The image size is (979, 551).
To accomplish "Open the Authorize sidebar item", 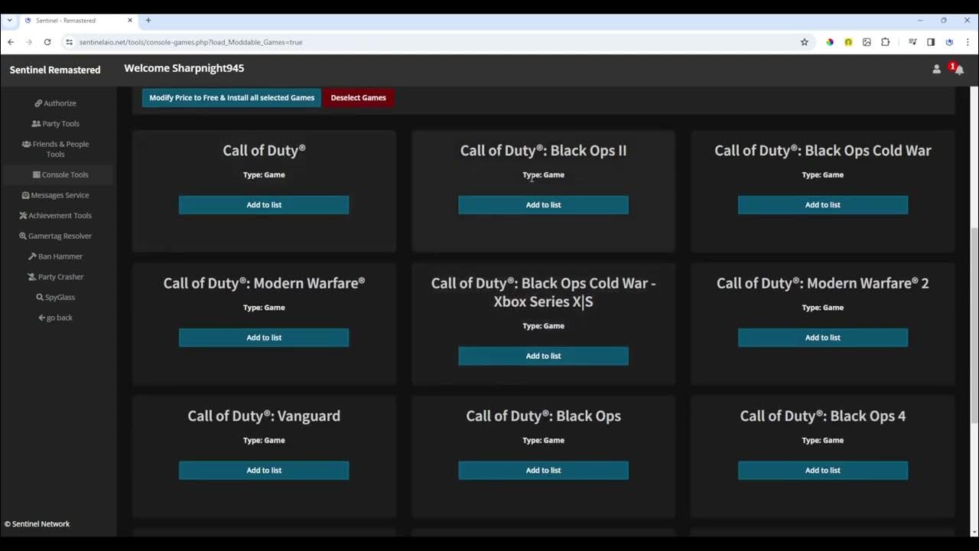I will click(55, 103).
